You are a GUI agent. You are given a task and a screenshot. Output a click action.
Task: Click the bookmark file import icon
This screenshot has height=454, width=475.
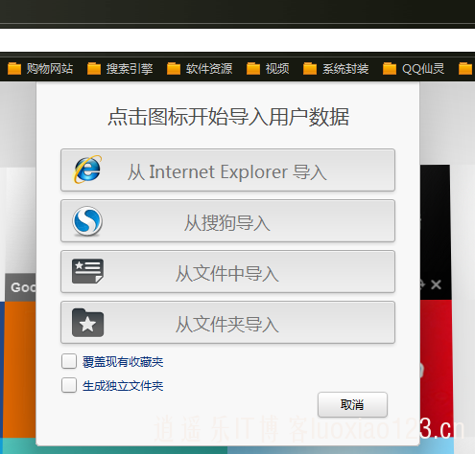(x=87, y=271)
